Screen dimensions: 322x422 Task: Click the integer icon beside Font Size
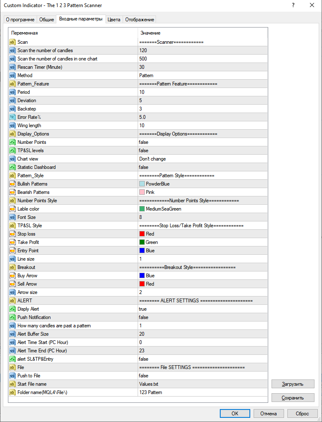click(x=13, y=217)
